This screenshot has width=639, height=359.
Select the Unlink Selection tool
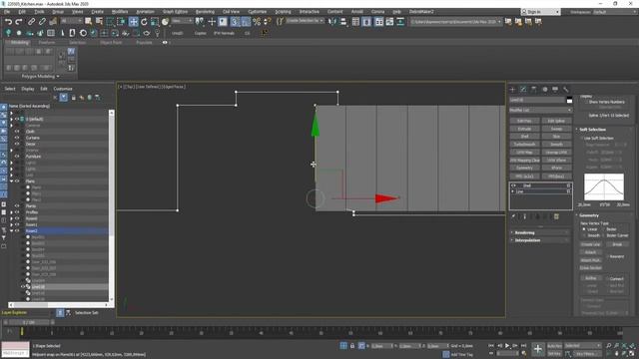[x=42, y=22]
